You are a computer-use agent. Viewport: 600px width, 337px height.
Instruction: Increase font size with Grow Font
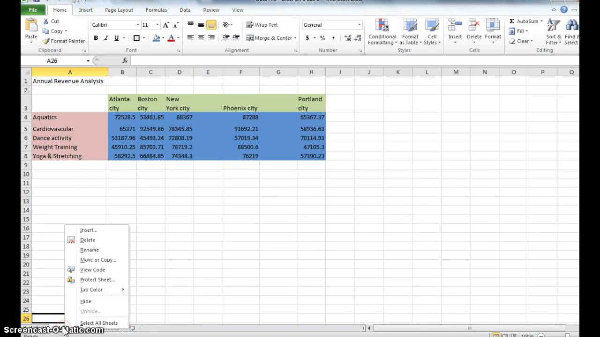pos(166,25)
